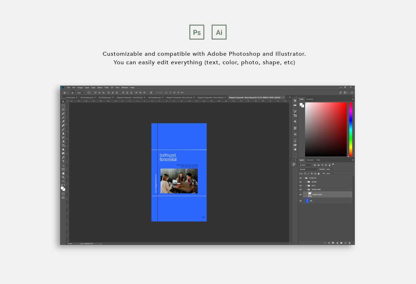
Task: Open the File menu
Action: 69,87
